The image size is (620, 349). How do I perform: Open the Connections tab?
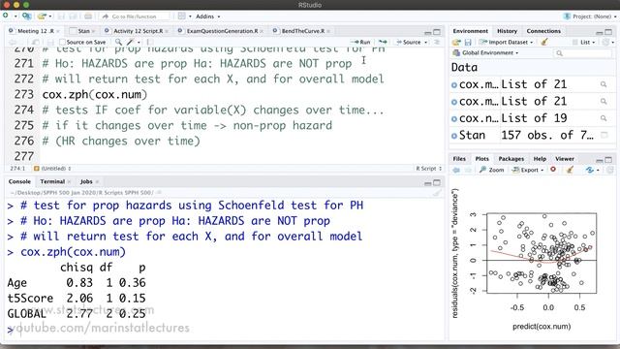[x=543, y=31]
